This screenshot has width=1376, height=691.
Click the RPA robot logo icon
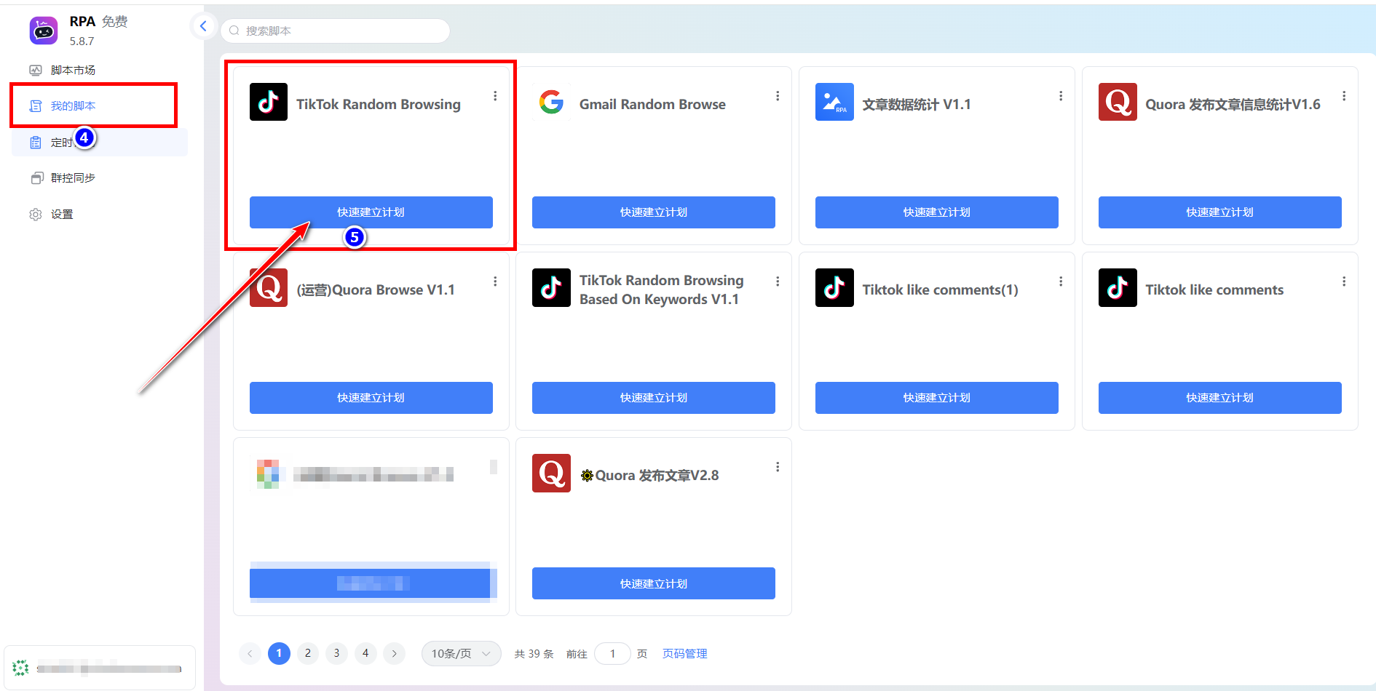(44, 31)
